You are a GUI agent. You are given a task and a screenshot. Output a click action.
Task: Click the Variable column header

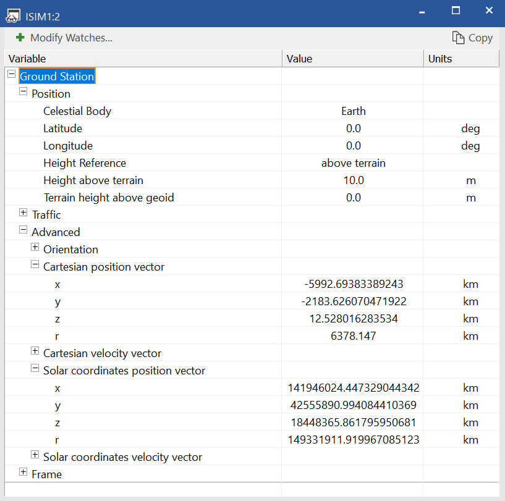pyautogui.click(x=142, y=59)
